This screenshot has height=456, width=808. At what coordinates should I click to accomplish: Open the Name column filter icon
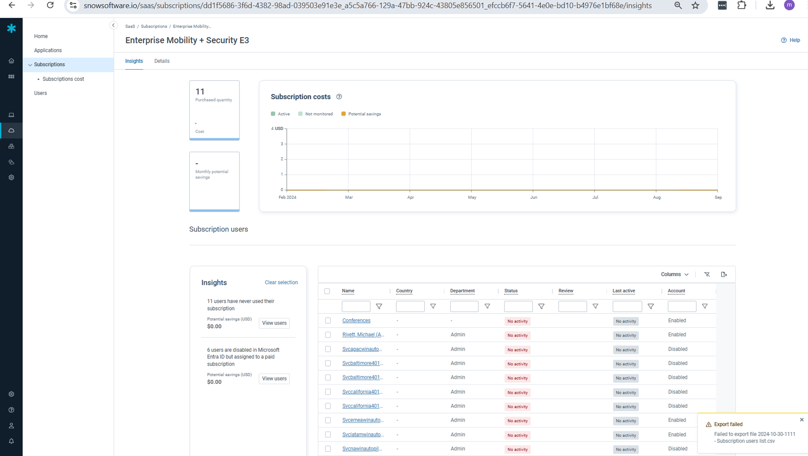click(379, 306)
